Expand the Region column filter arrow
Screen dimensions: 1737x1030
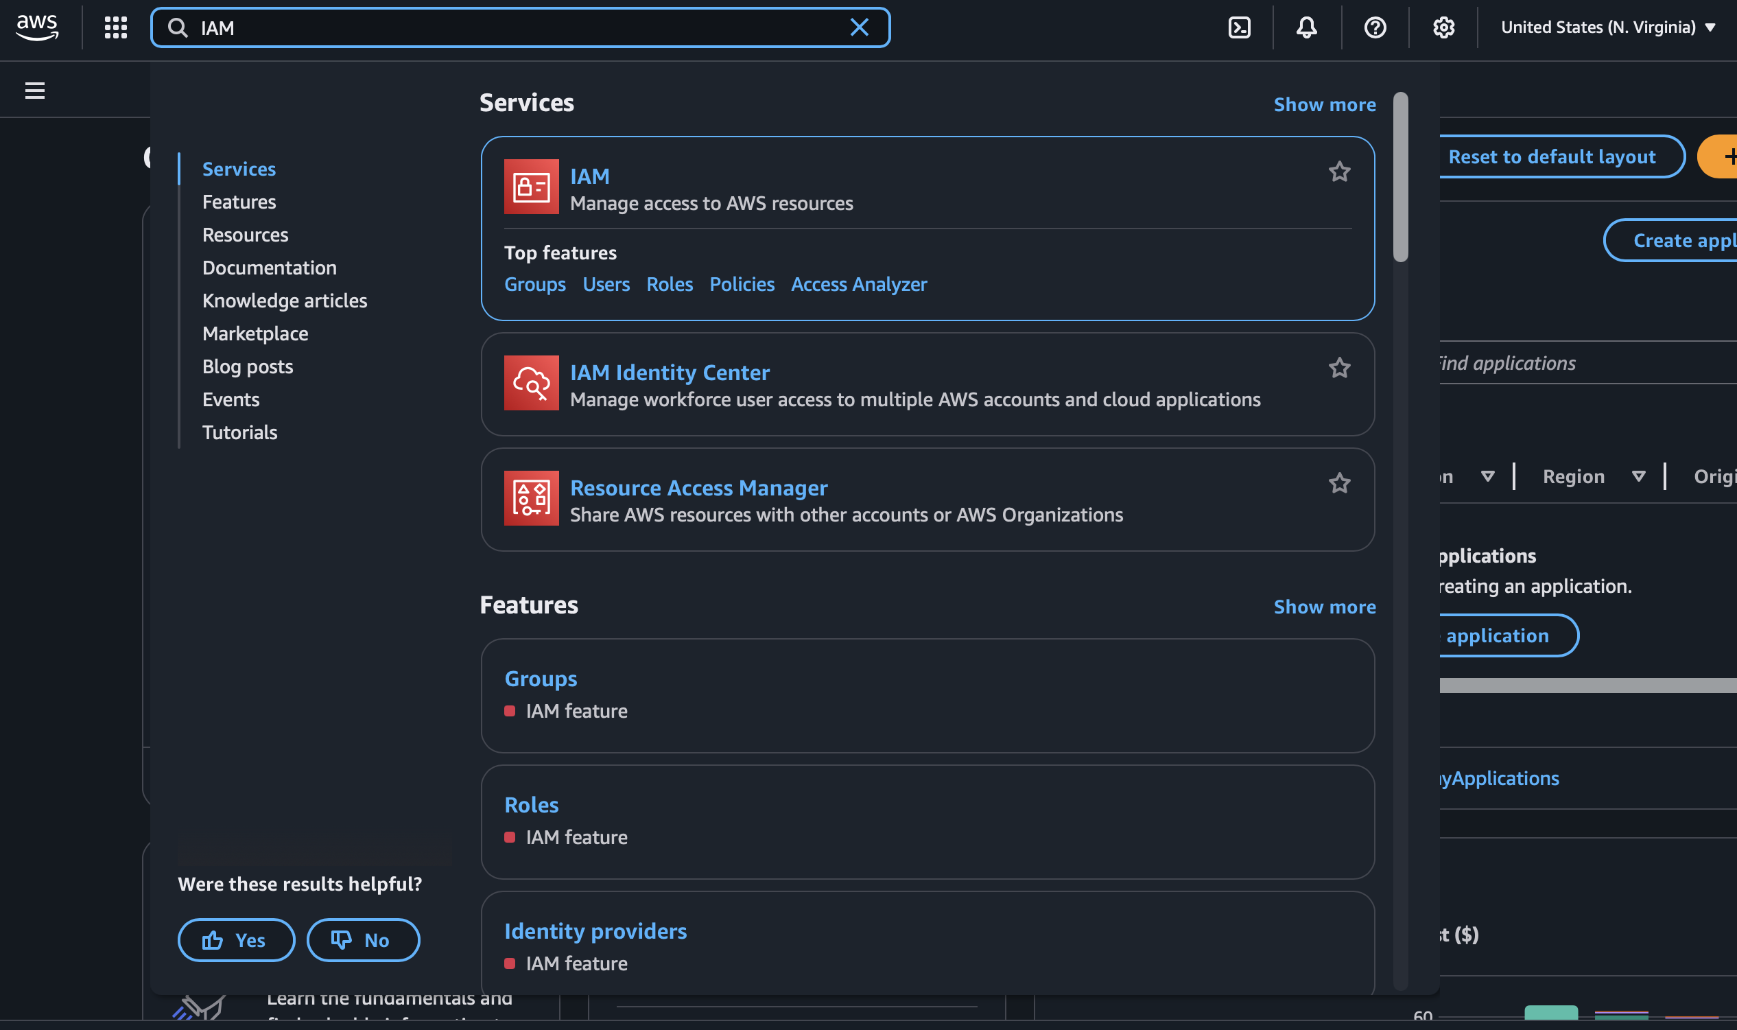(1638, 476)
